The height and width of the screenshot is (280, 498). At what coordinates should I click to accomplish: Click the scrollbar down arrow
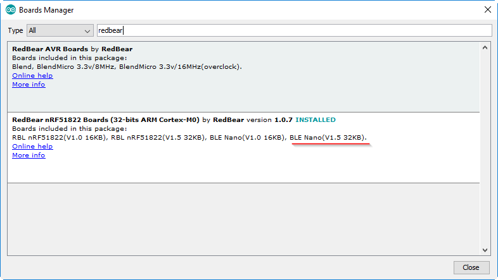(485, 250)
